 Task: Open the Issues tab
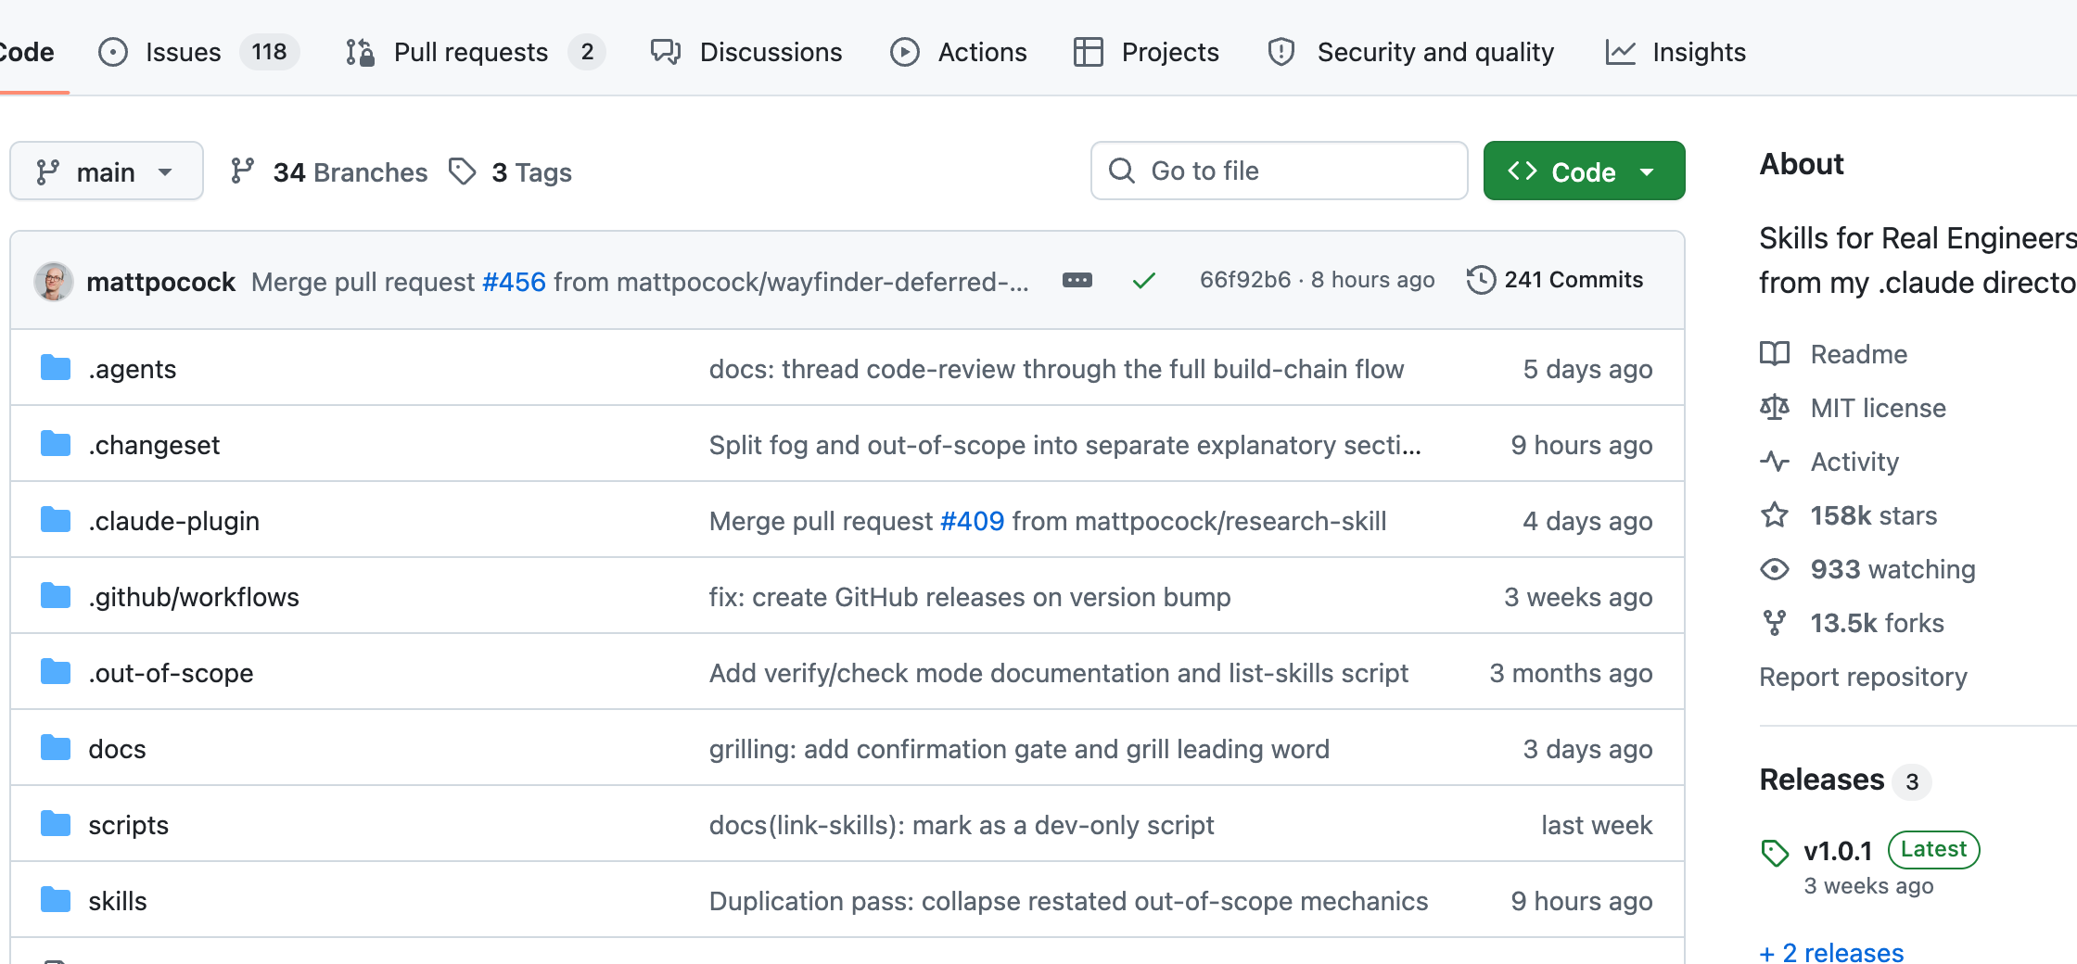point(198,52)
